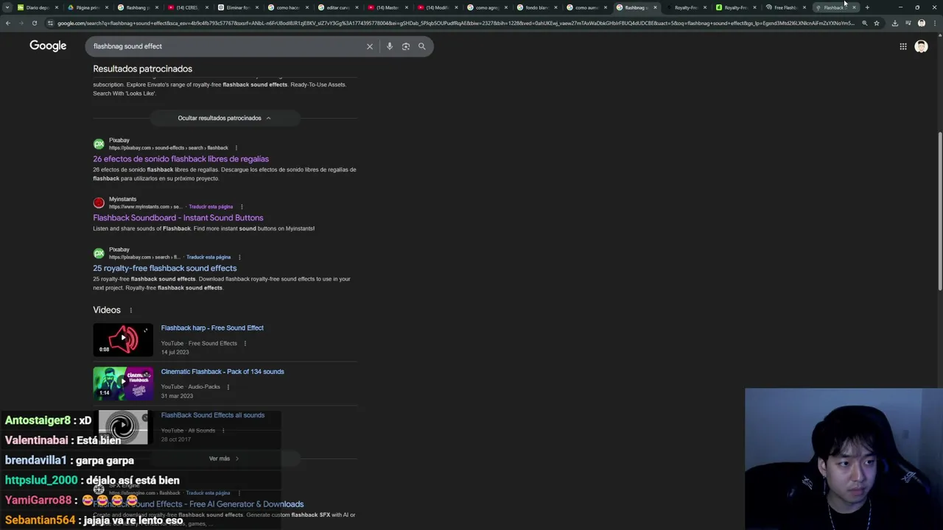View site information icon in address bar
Screen dimensions: 943x530
[50, 23]
